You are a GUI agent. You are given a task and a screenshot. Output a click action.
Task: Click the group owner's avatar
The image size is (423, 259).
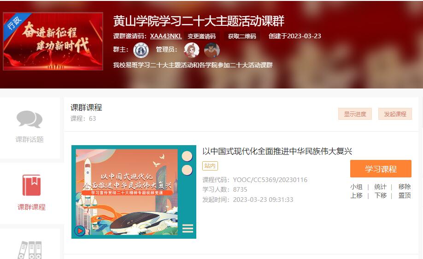[141, 50]
